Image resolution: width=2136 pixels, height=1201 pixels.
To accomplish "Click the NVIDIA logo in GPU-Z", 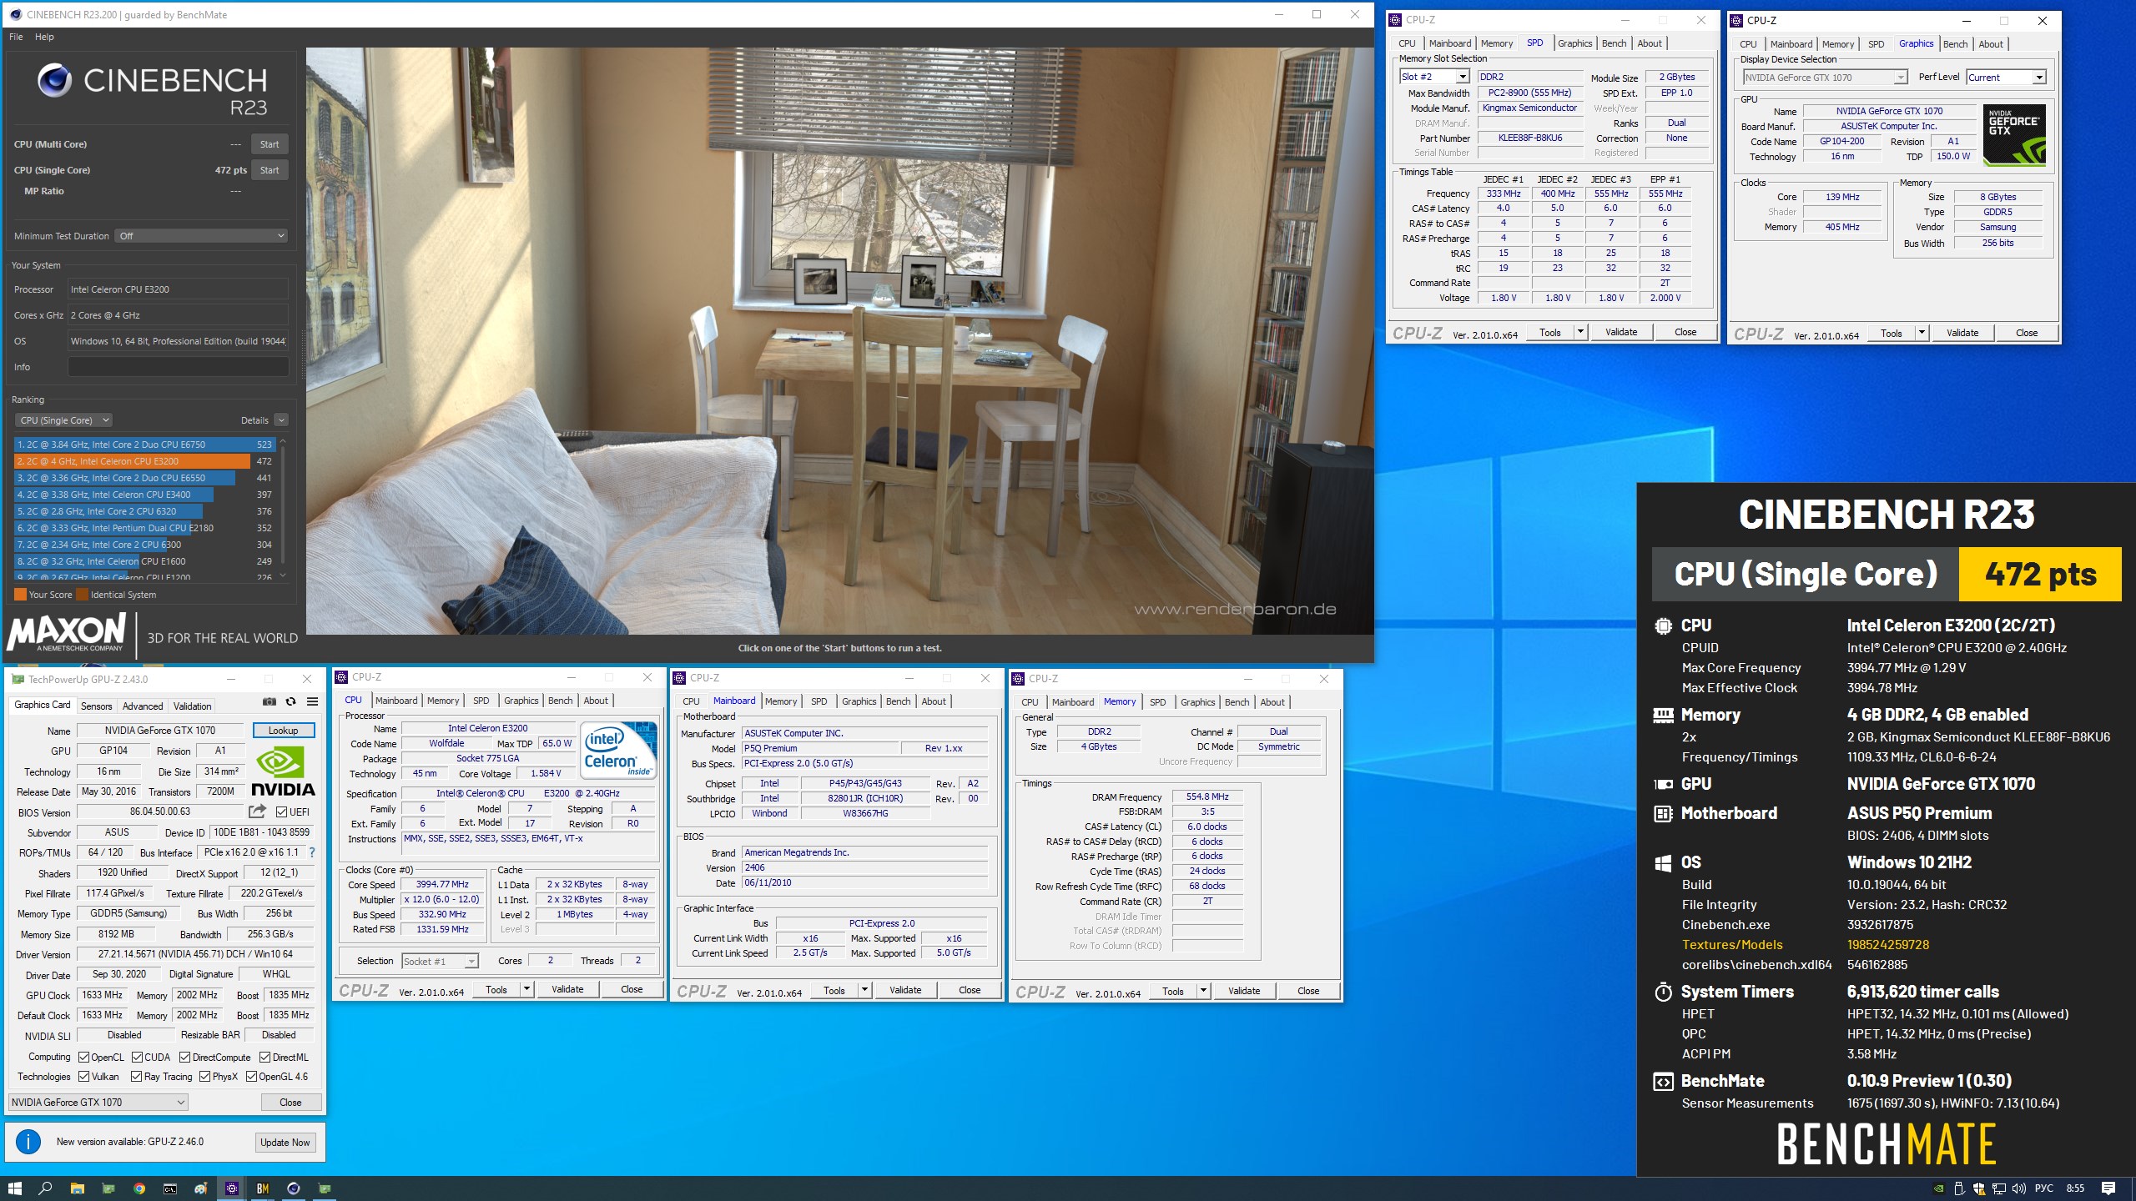I will [283, 771].
